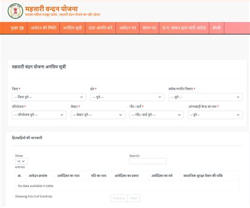Viewport: 250px width, 208px height.
Task: Expand the जिला चुने dropdown
Action: click(49, 97)
